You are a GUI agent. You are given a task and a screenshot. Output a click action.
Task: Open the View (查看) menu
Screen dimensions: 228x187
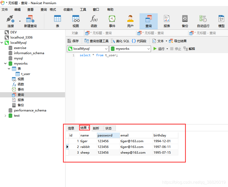(30, 10)
